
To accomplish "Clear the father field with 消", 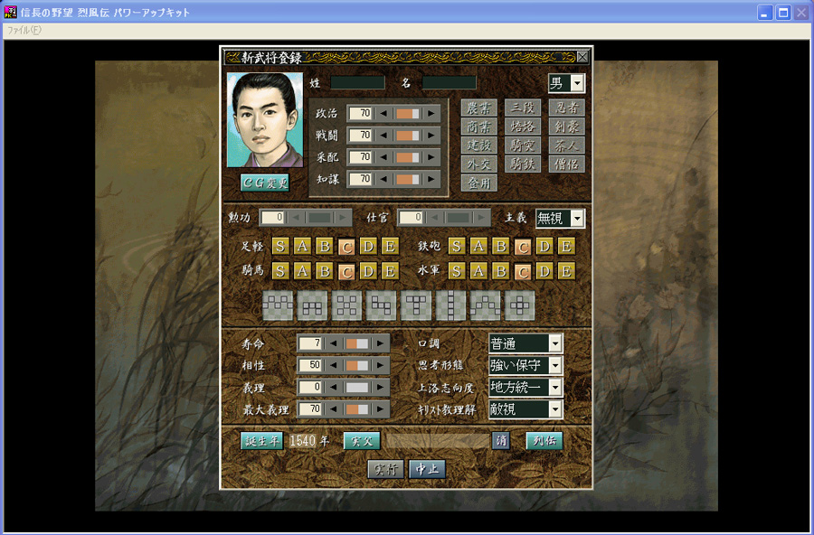I will click(x=501, y=441).
